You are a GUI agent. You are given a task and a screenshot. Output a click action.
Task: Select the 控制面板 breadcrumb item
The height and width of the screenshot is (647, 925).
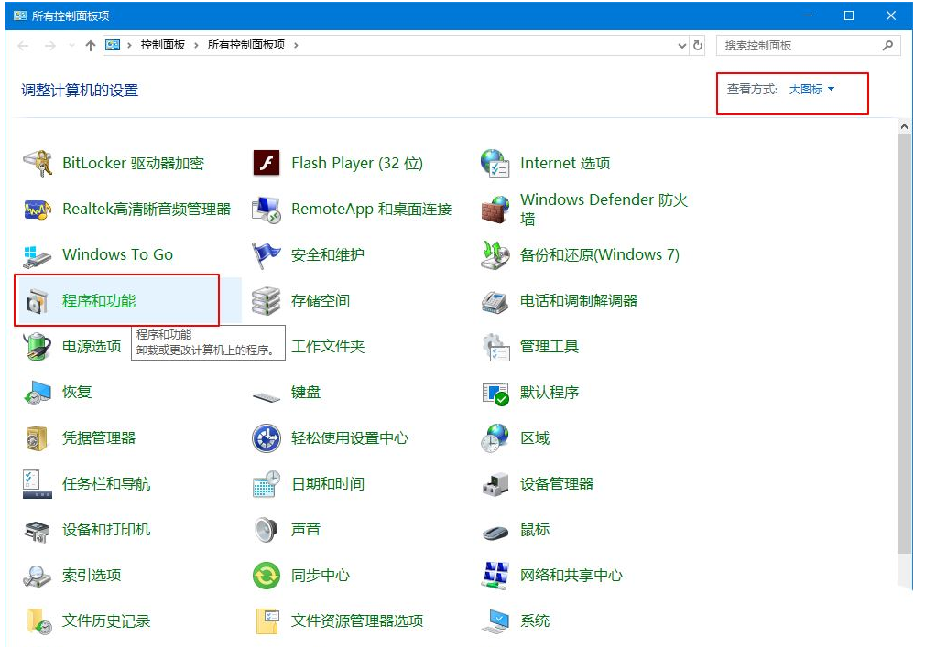point(163,46)
